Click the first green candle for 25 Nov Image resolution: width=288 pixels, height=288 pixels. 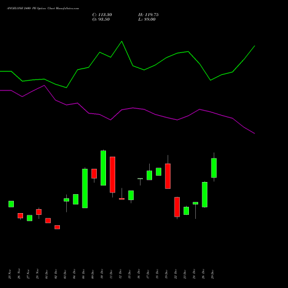pyautogui.click(x=11, y=204)
